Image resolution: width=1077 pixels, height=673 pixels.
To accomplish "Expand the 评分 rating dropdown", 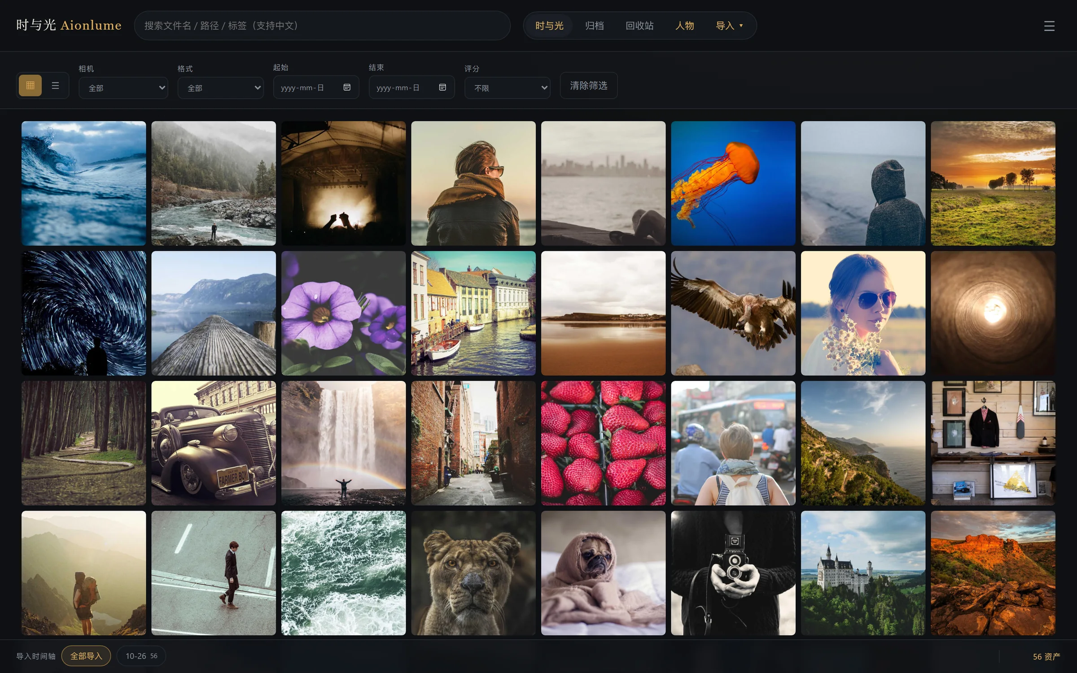I will click(x=508, y=87).
